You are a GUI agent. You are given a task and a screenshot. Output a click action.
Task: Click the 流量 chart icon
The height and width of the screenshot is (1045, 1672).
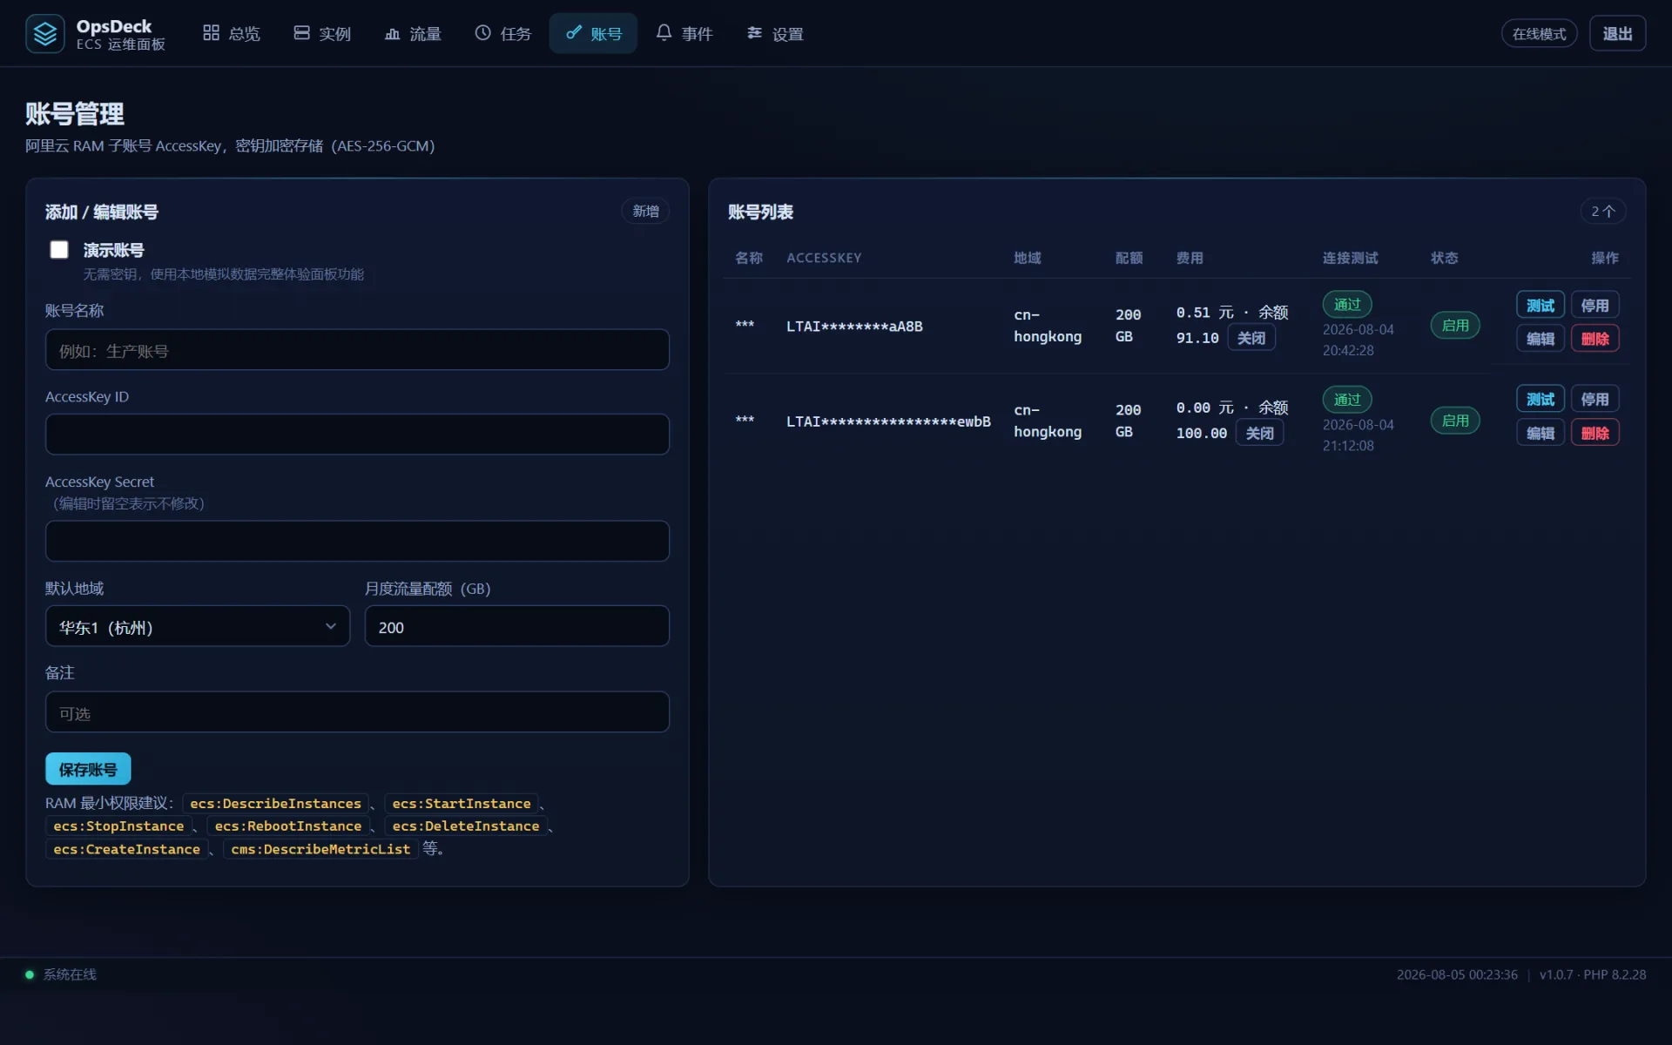coord(392,33)
